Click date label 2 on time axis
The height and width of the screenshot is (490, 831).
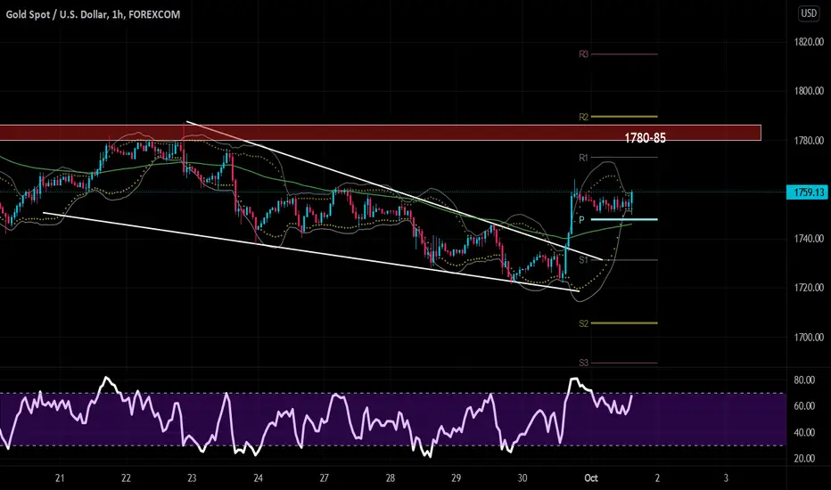click(x=657, y=478)
